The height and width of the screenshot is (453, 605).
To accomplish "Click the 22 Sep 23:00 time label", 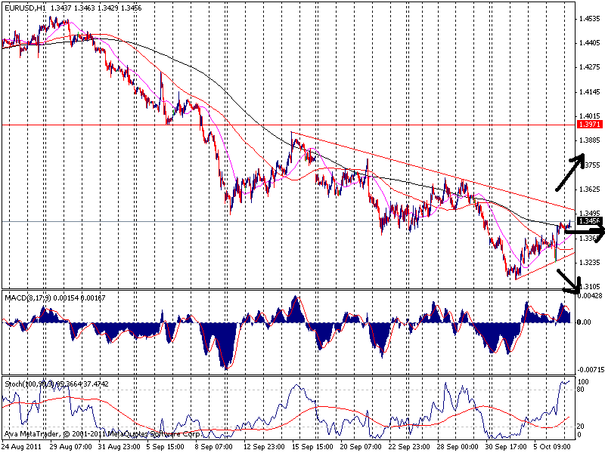I will point(409,446).
